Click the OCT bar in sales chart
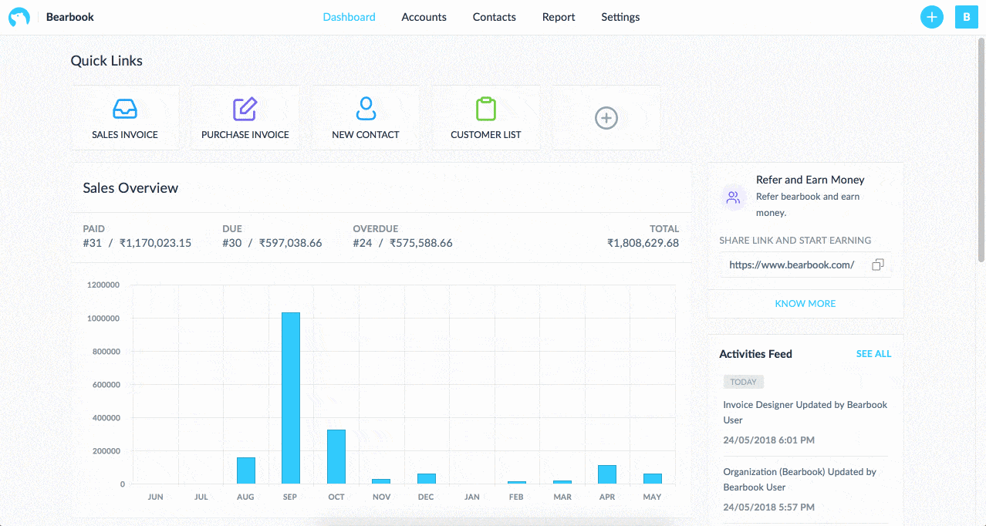 tap(336, 457)
